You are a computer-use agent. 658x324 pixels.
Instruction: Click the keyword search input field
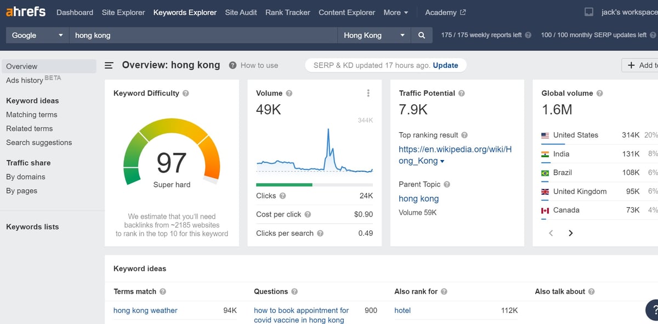[203, 35]
